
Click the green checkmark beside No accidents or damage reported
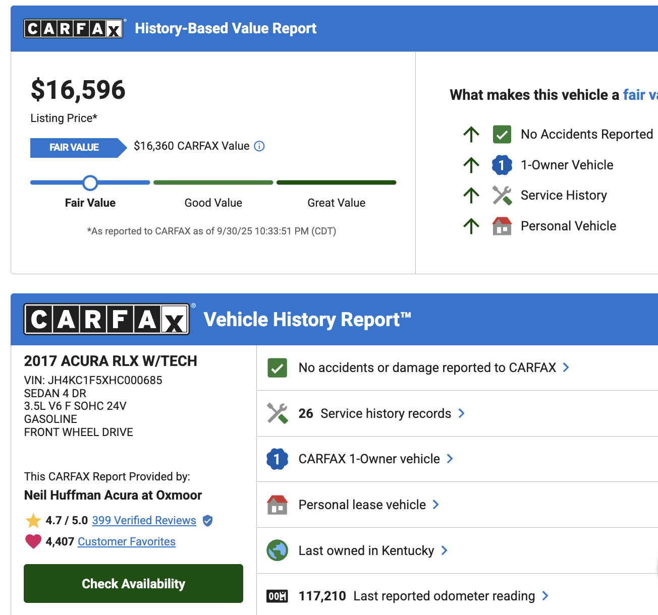click(278, 368)
